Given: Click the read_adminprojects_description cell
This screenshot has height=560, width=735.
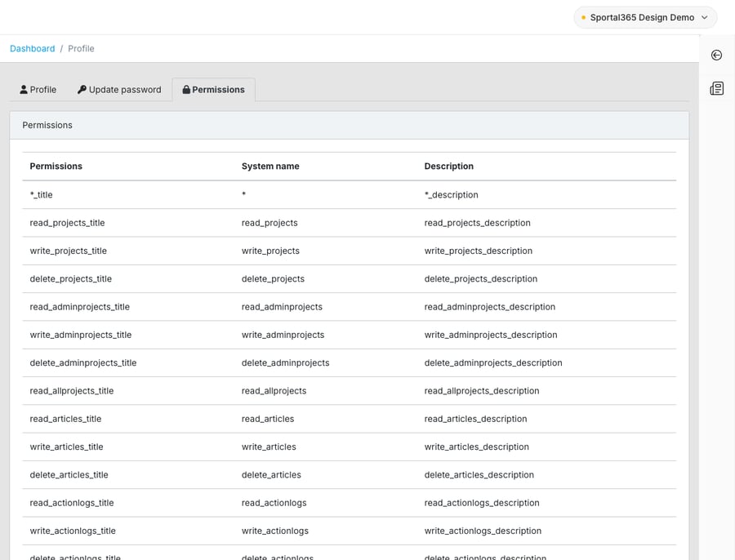Looking at the screenshot, I should pyautogui.click(x=546, y=307).
